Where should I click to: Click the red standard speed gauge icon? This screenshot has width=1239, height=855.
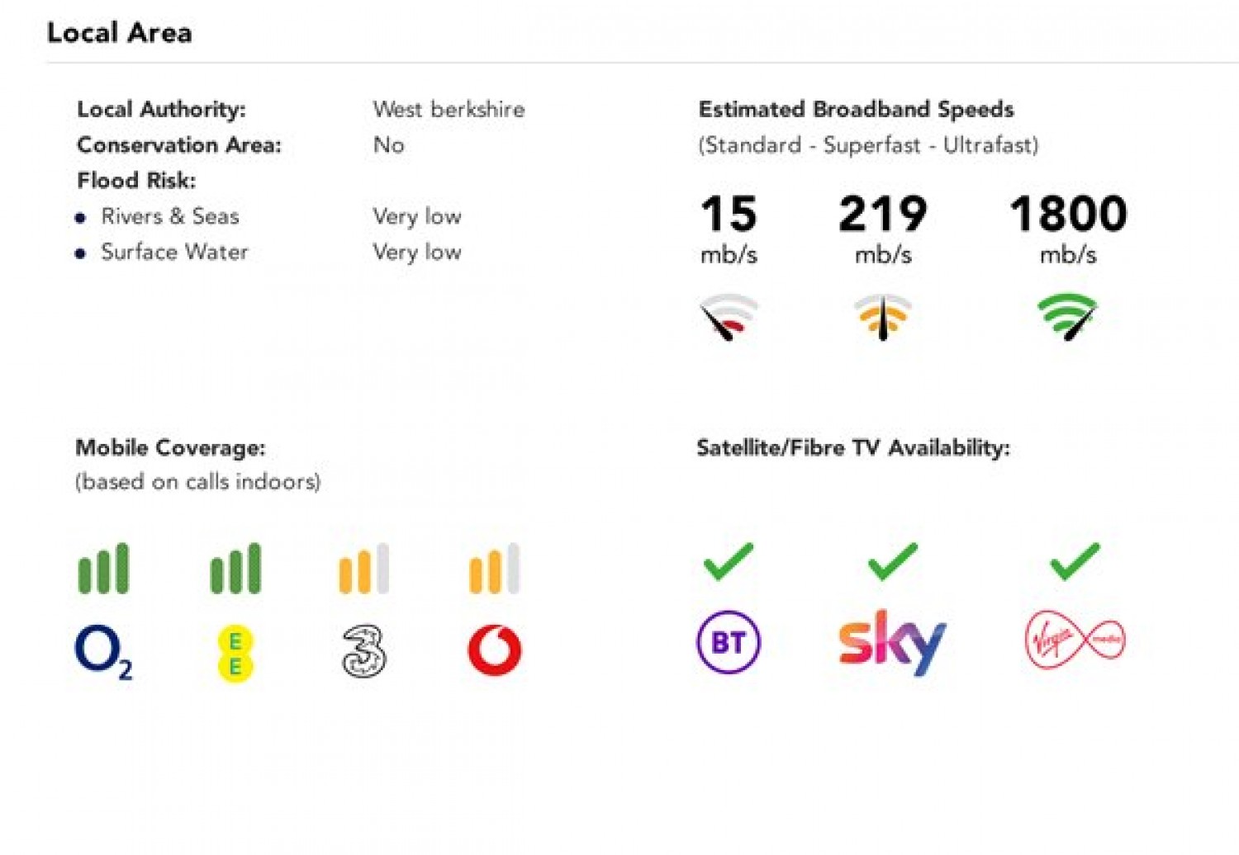pos(729,317)
